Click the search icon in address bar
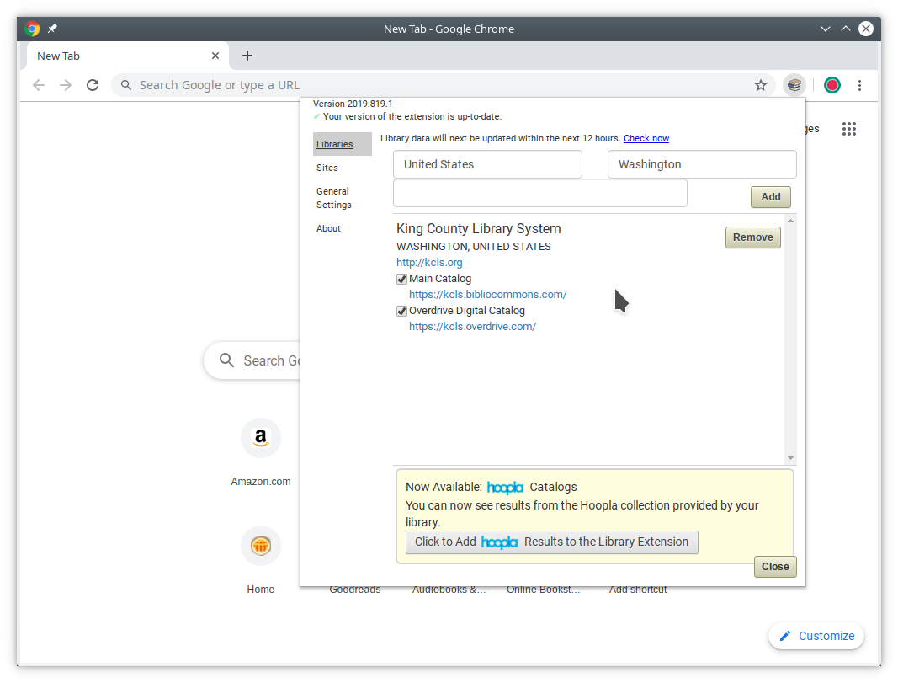The image size is (898, 683). point(126,85)
